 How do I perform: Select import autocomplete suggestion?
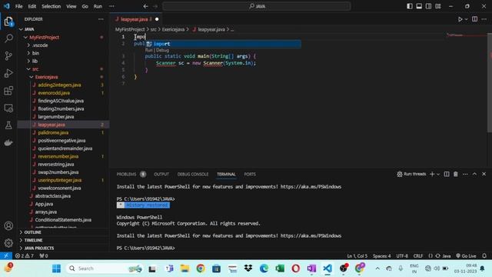tap(223, 44)
